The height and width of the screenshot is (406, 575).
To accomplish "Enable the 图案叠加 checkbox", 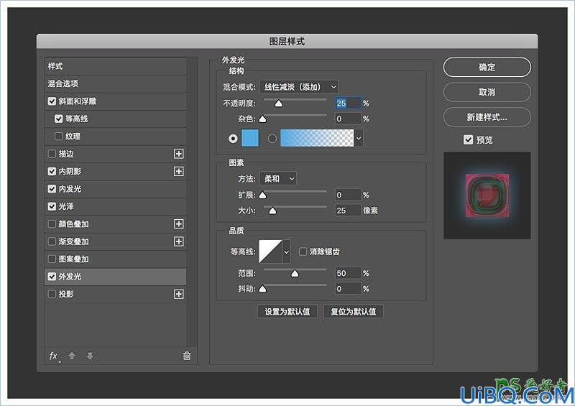I will [x=52, y=259].
